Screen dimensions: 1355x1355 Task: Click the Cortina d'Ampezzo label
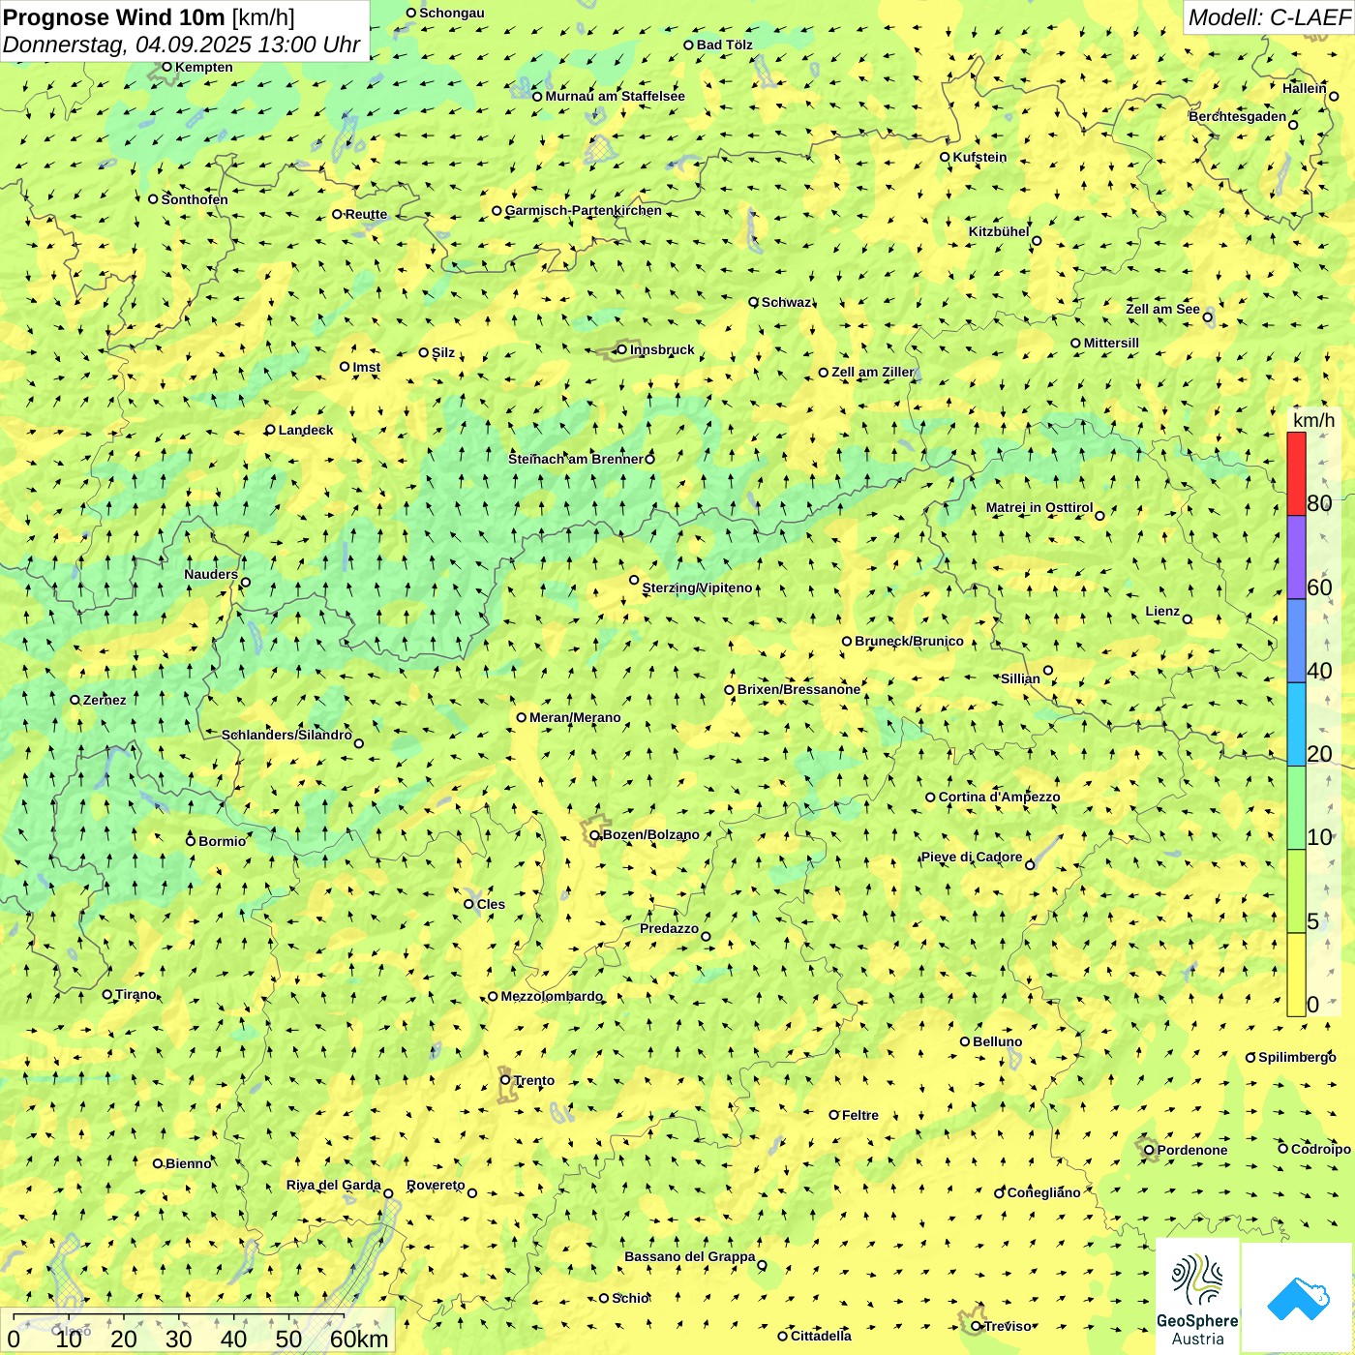click(999, 797)
